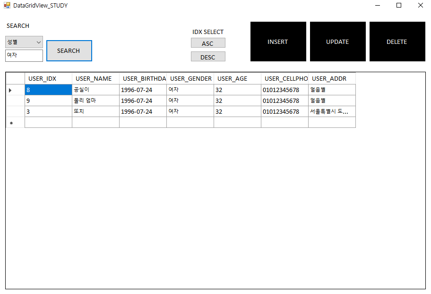Click the black UPDATE button
The width and height of the screenshot is (431, 294).
pyautogui.click(x=338, y=42)
